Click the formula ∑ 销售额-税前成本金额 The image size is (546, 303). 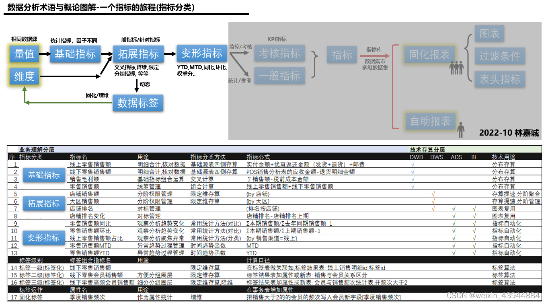[x=277, y=179]
